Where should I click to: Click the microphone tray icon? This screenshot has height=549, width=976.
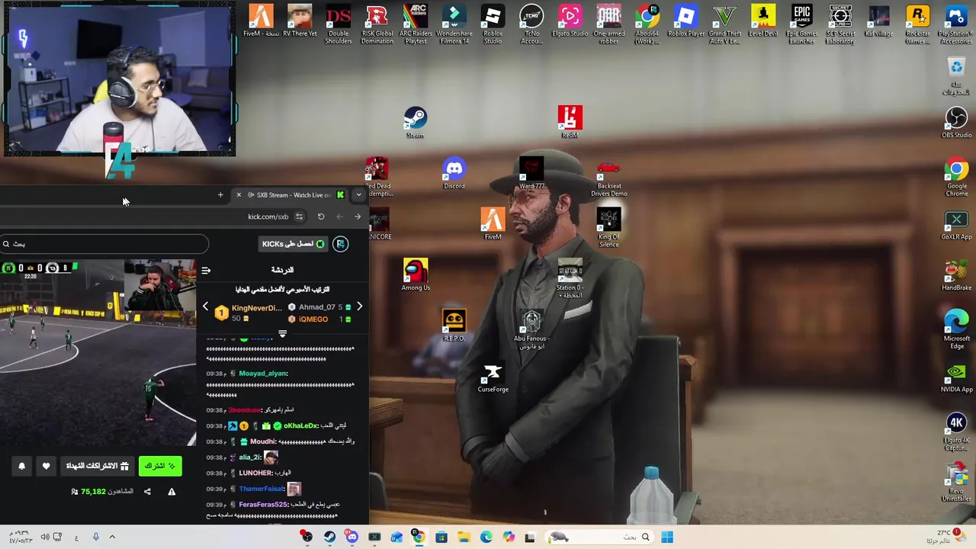(95, 538)
